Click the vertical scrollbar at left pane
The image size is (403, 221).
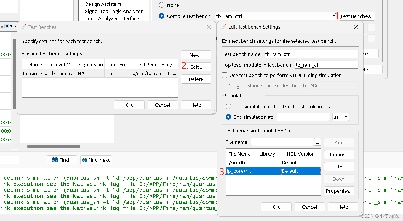coord(14,74)
